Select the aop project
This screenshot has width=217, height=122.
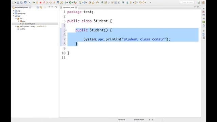point(19,11)
